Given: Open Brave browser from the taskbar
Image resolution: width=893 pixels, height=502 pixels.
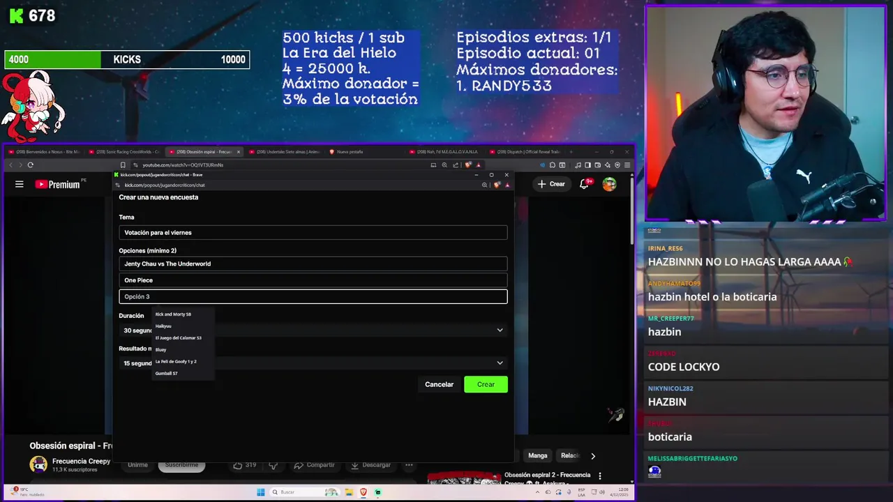Looking at the screenshot, I should [x=363, y=492].
